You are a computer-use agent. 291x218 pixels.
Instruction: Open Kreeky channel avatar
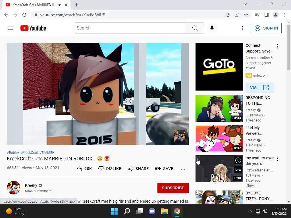tap(14, 188)
